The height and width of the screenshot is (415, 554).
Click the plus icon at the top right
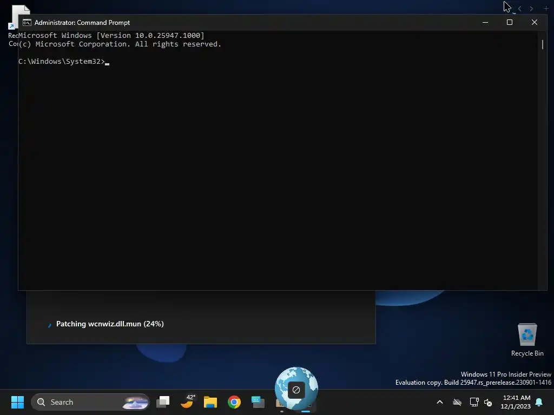[546, 9]
